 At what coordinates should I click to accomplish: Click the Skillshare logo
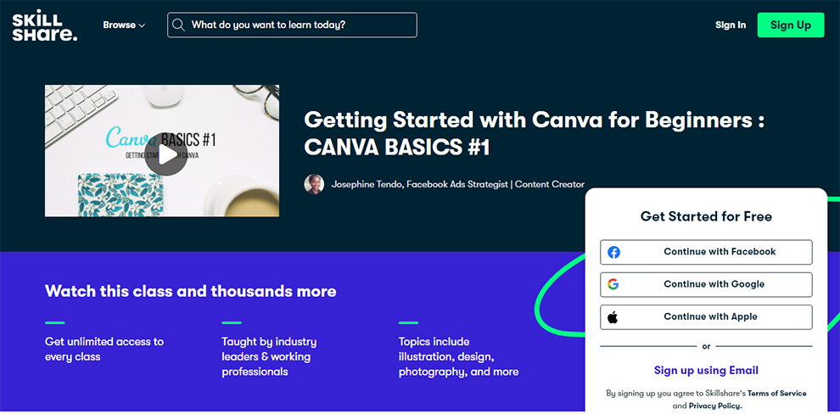point(45,25)
